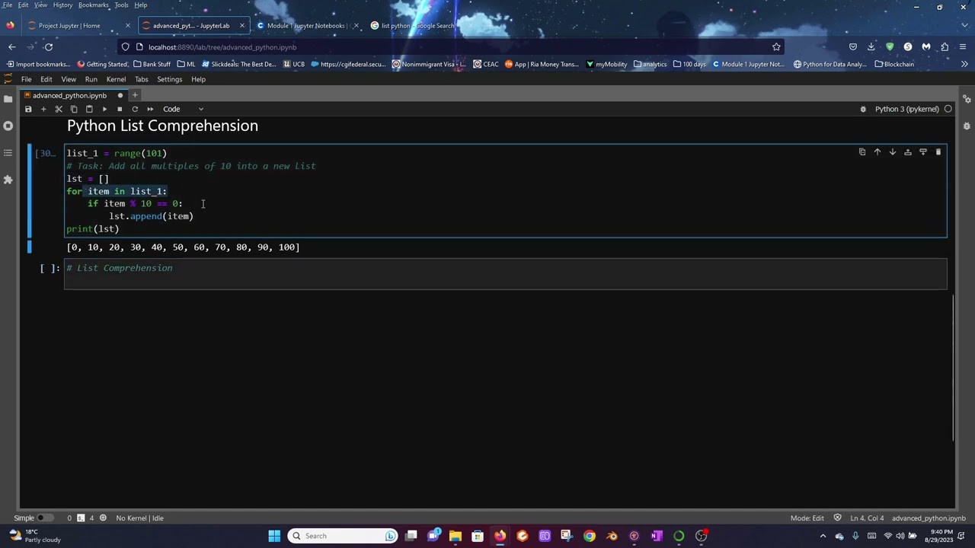Interrupt the kernel using the stop icon

(x=120, y=109)
